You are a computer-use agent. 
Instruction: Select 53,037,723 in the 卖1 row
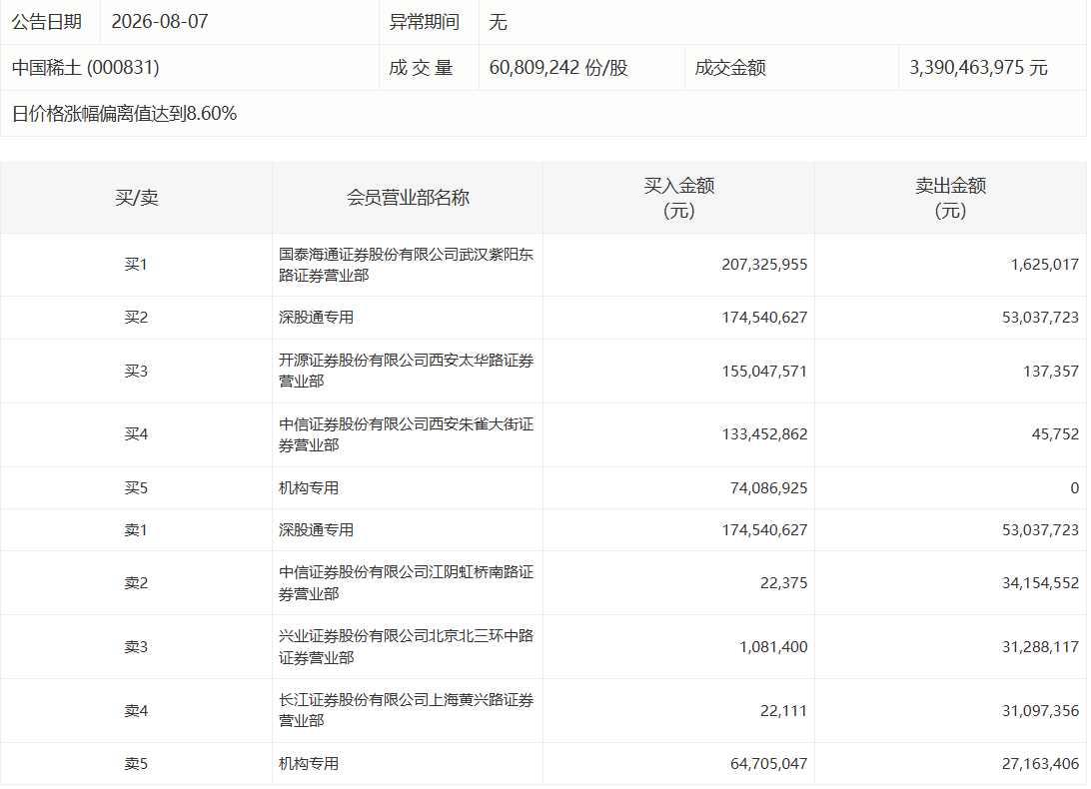[1040, 530]
